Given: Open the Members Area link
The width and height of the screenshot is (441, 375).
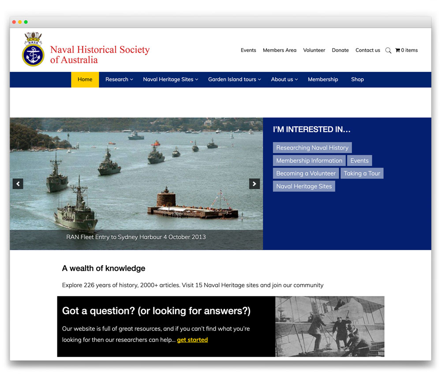Looking at the screenshot, I should (x=280, y=50).
